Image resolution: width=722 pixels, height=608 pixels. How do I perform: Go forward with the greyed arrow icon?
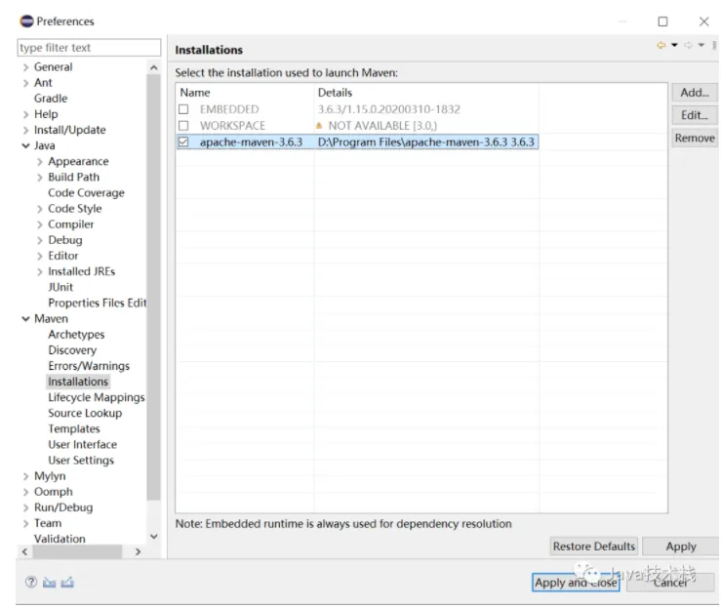[688, 45]
